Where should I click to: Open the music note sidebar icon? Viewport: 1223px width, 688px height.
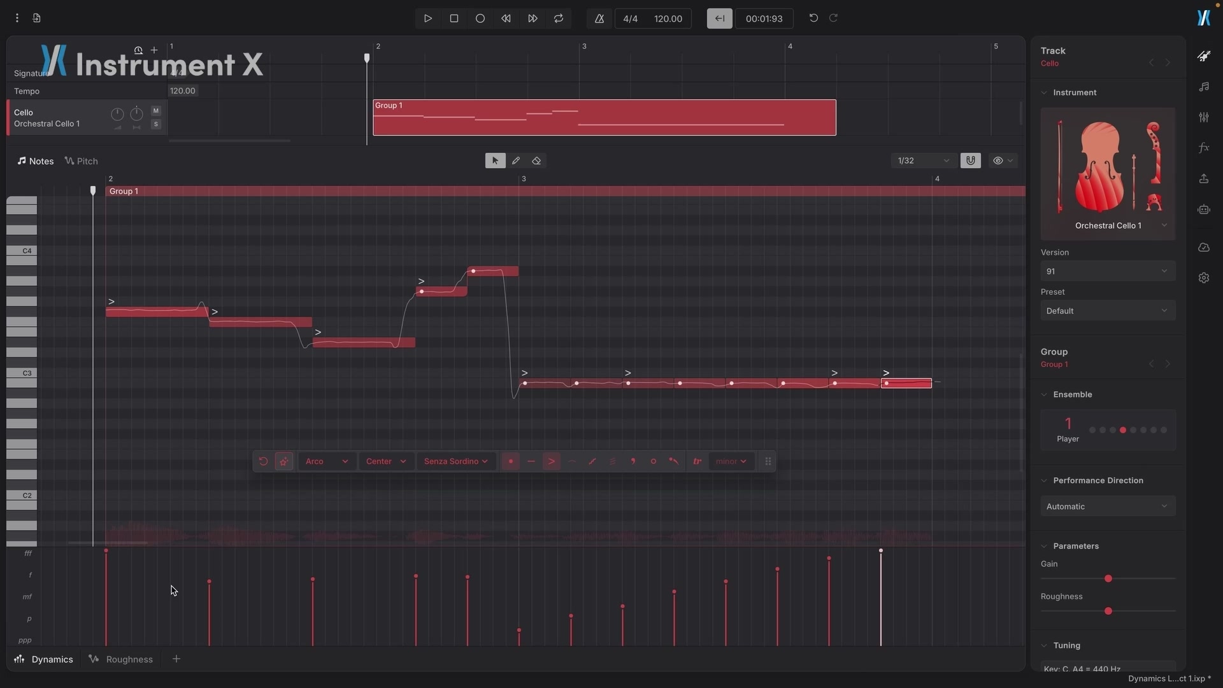click(1204, 87)
